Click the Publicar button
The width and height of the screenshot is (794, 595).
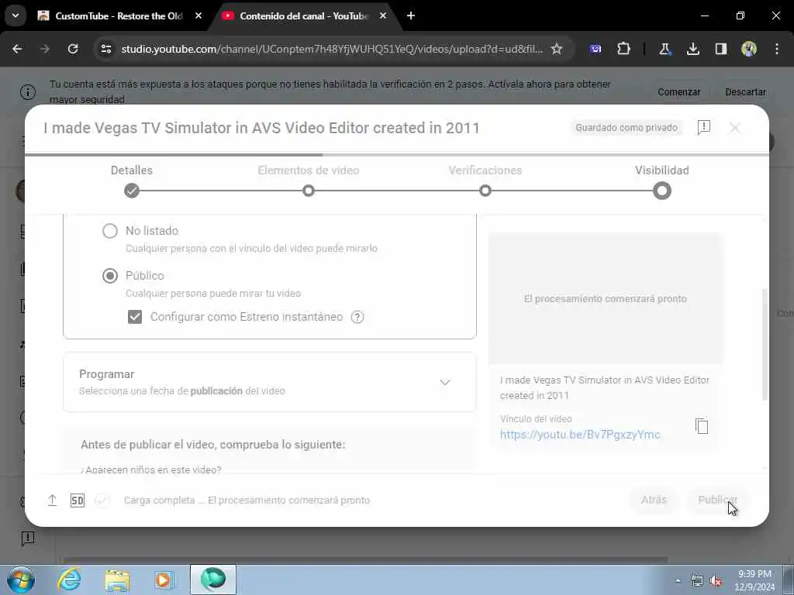point(717,500)
